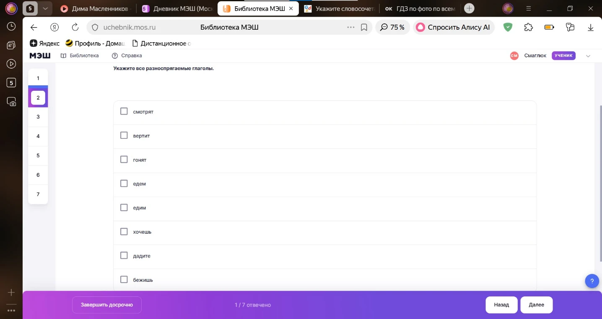Open the battery saver icon
Screen dimensions: 602x319
(x=549, y=27)
